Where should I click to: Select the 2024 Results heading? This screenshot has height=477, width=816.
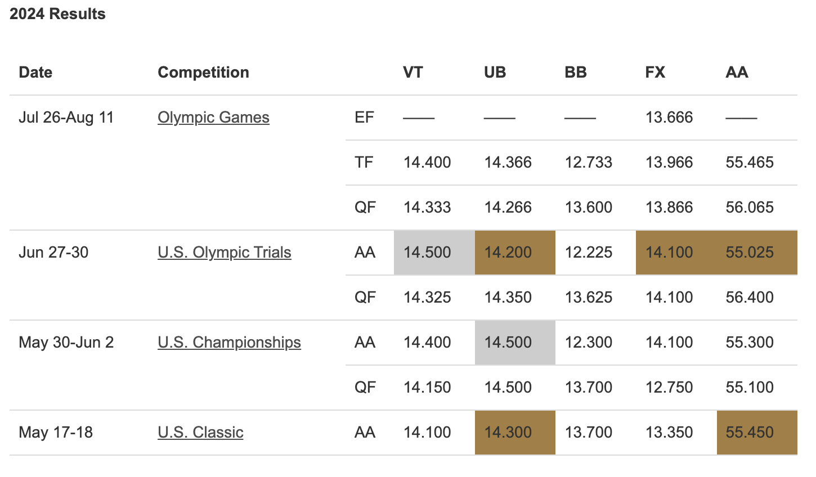click(x=57, y=14)
